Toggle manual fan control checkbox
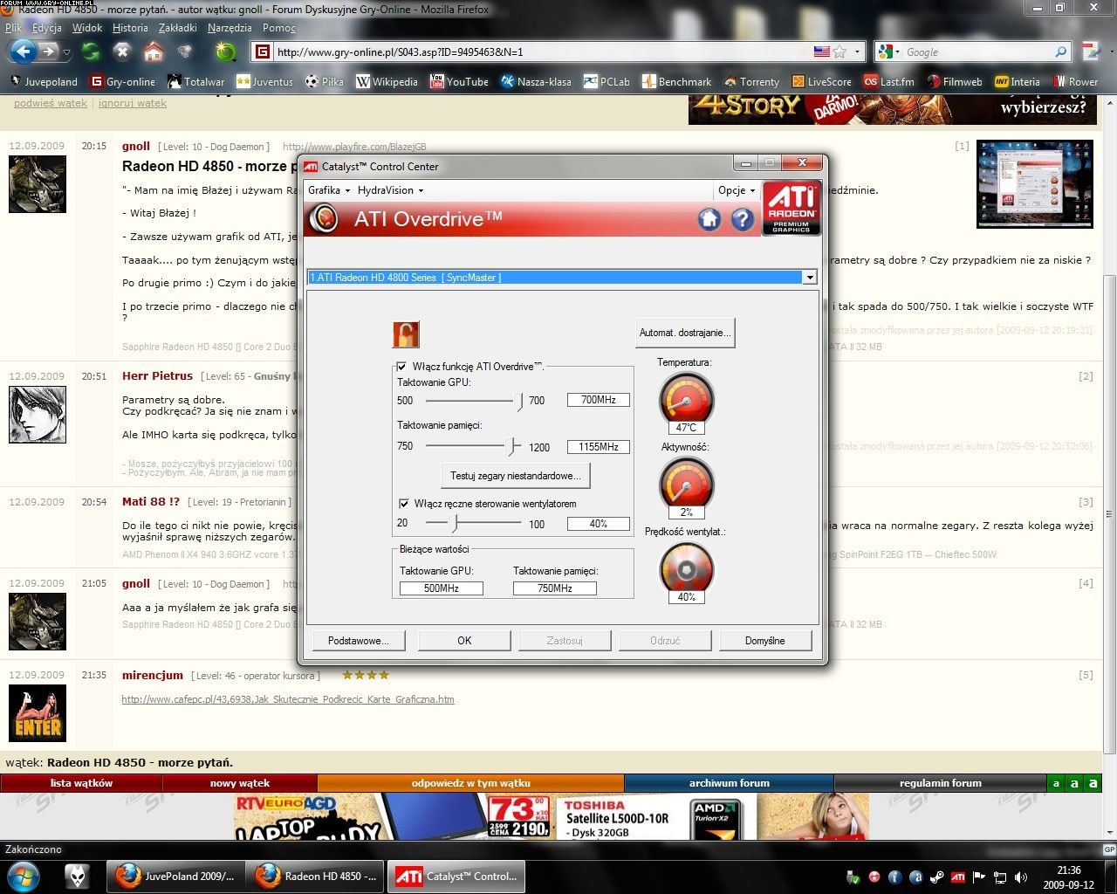Screen dimensions: 1117x894 (x=404, y=504)
